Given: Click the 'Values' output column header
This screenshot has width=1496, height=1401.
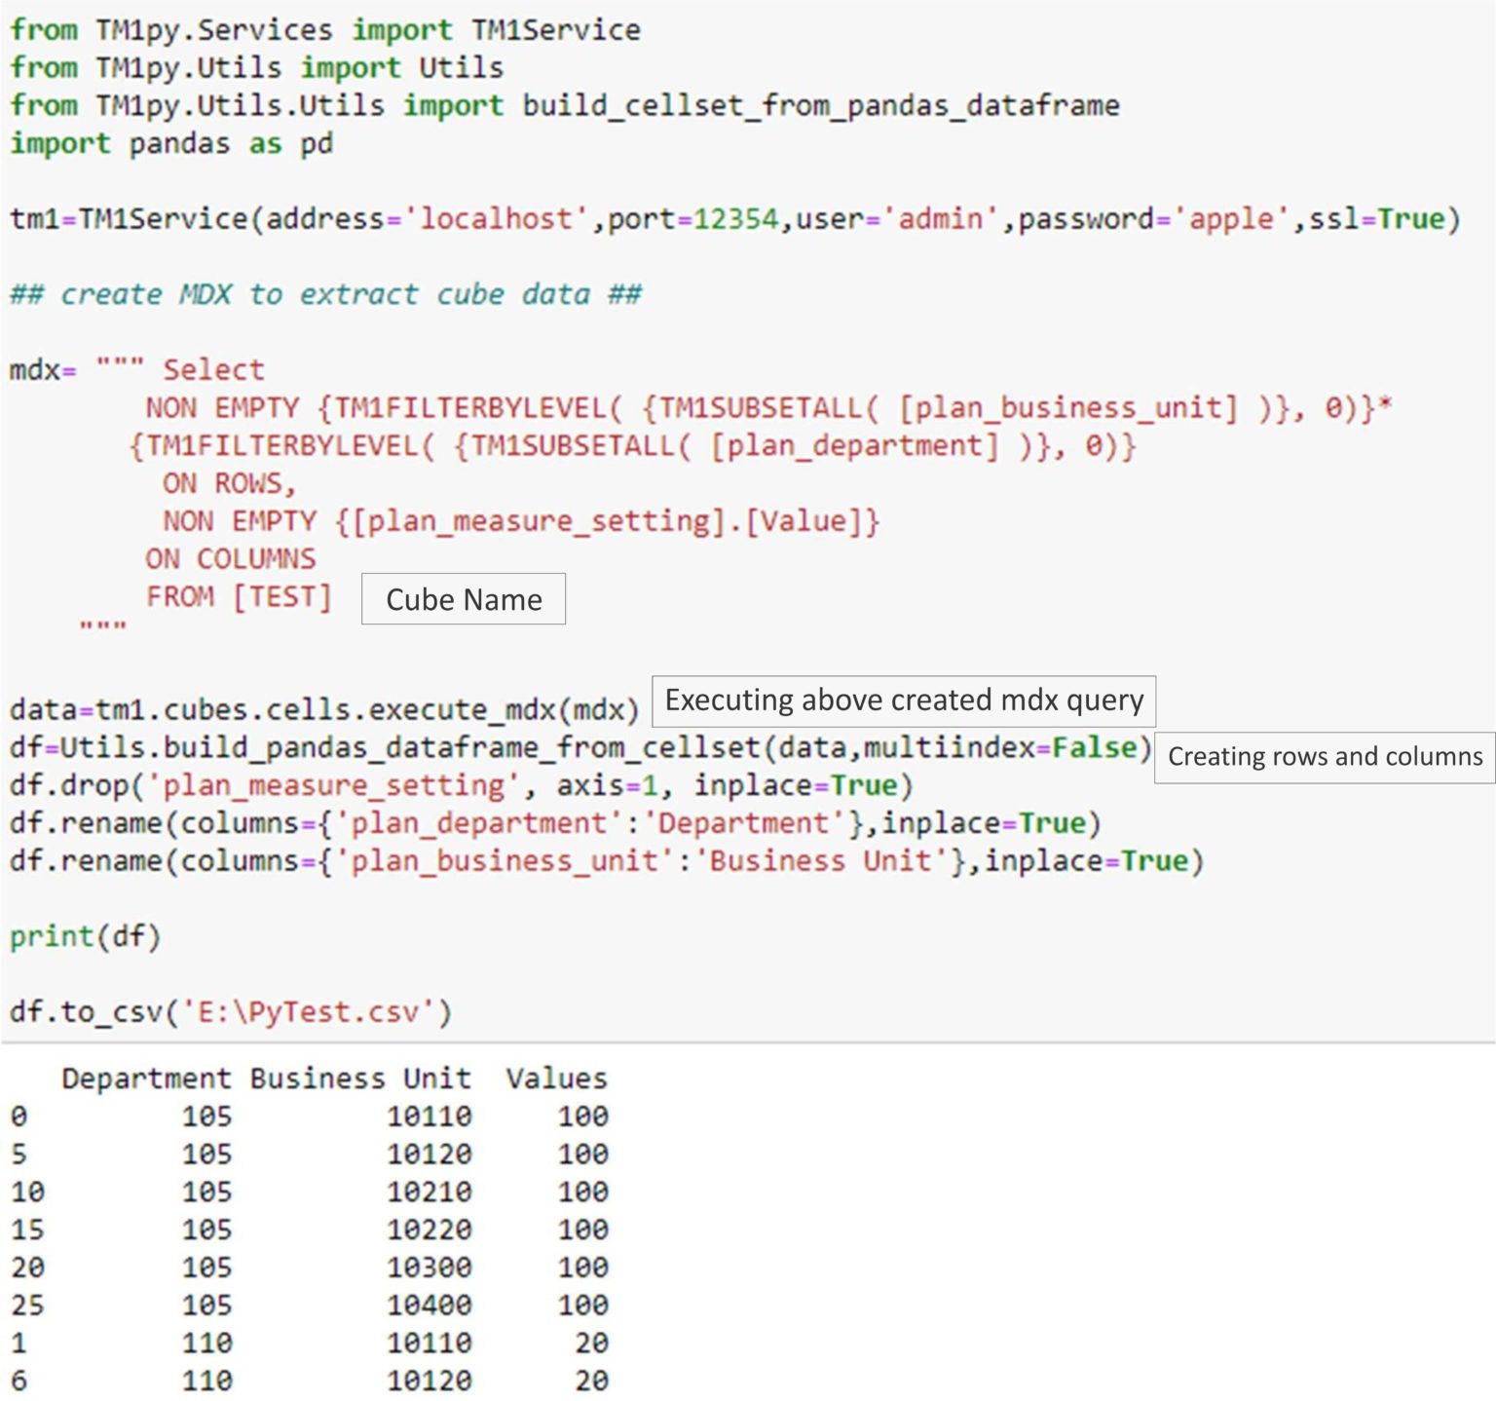Looking at the screenshot, I should click(556, 1079).
